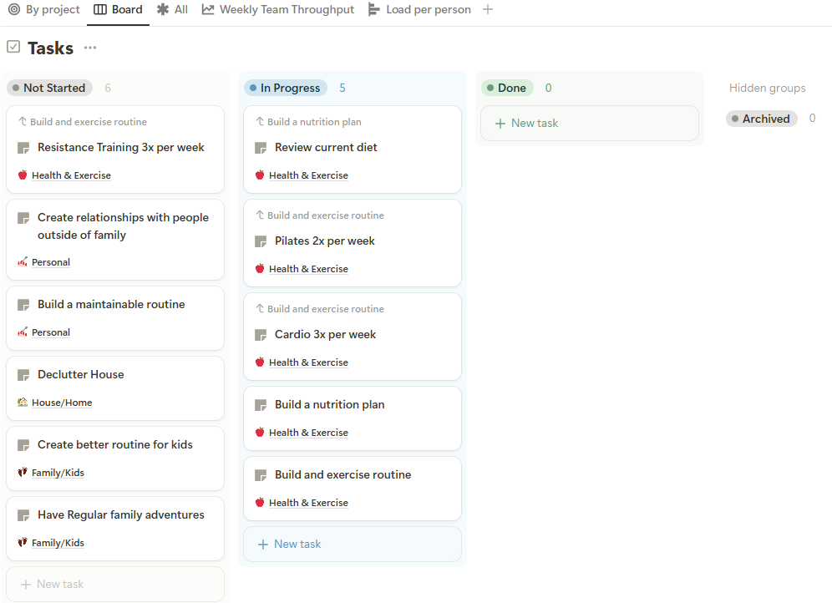
Task: Switch to the By project view tab
Action: [x=44, y=10]
